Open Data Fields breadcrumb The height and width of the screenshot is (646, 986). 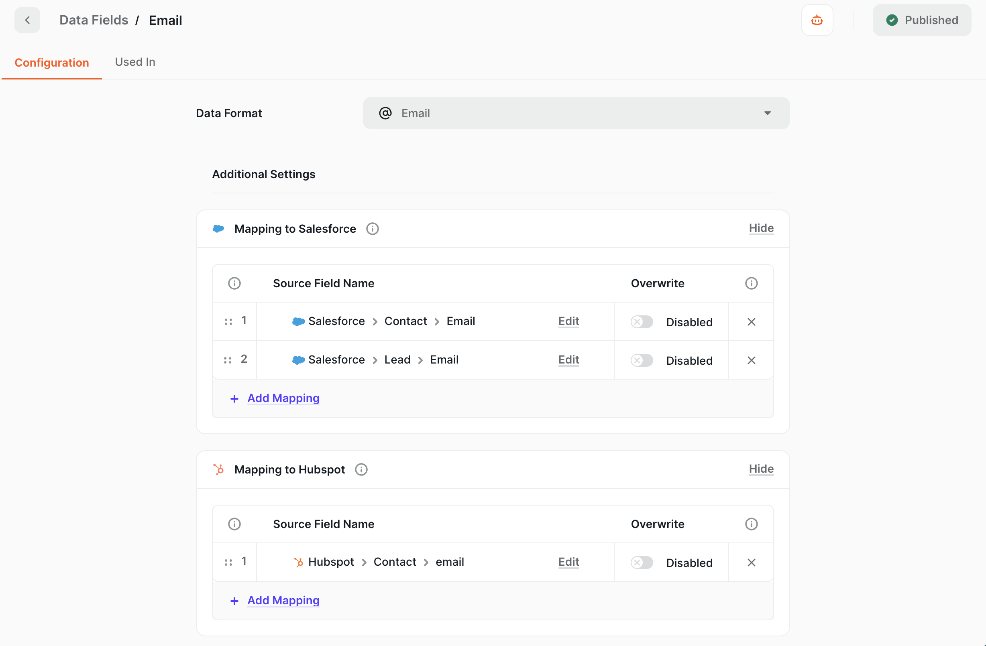(x=94, y=20)
